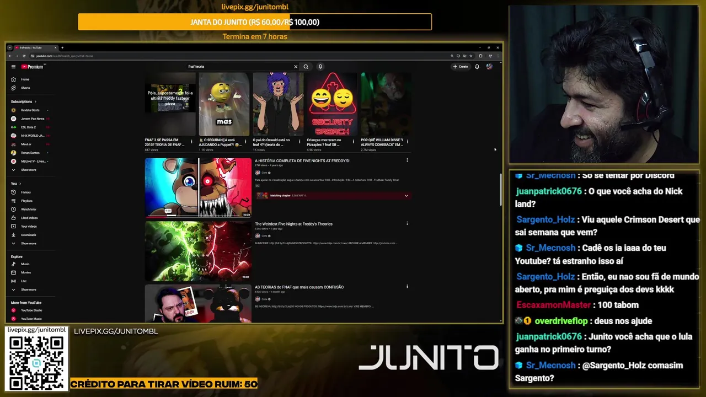Open options for Weirdest FNAF Theories video

[407, 224]
